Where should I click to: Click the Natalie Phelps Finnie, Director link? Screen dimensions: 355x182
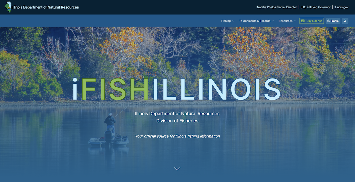[277, 7]
